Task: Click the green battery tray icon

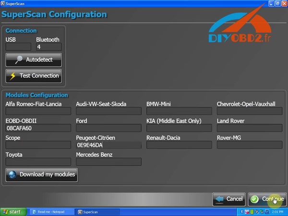Action: click(x=252, y=212)
